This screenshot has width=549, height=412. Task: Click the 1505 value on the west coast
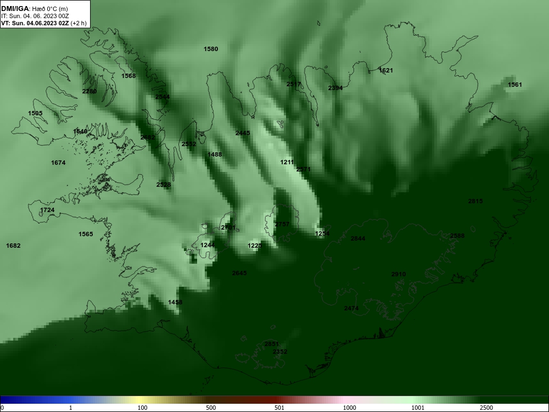[35, 114]
